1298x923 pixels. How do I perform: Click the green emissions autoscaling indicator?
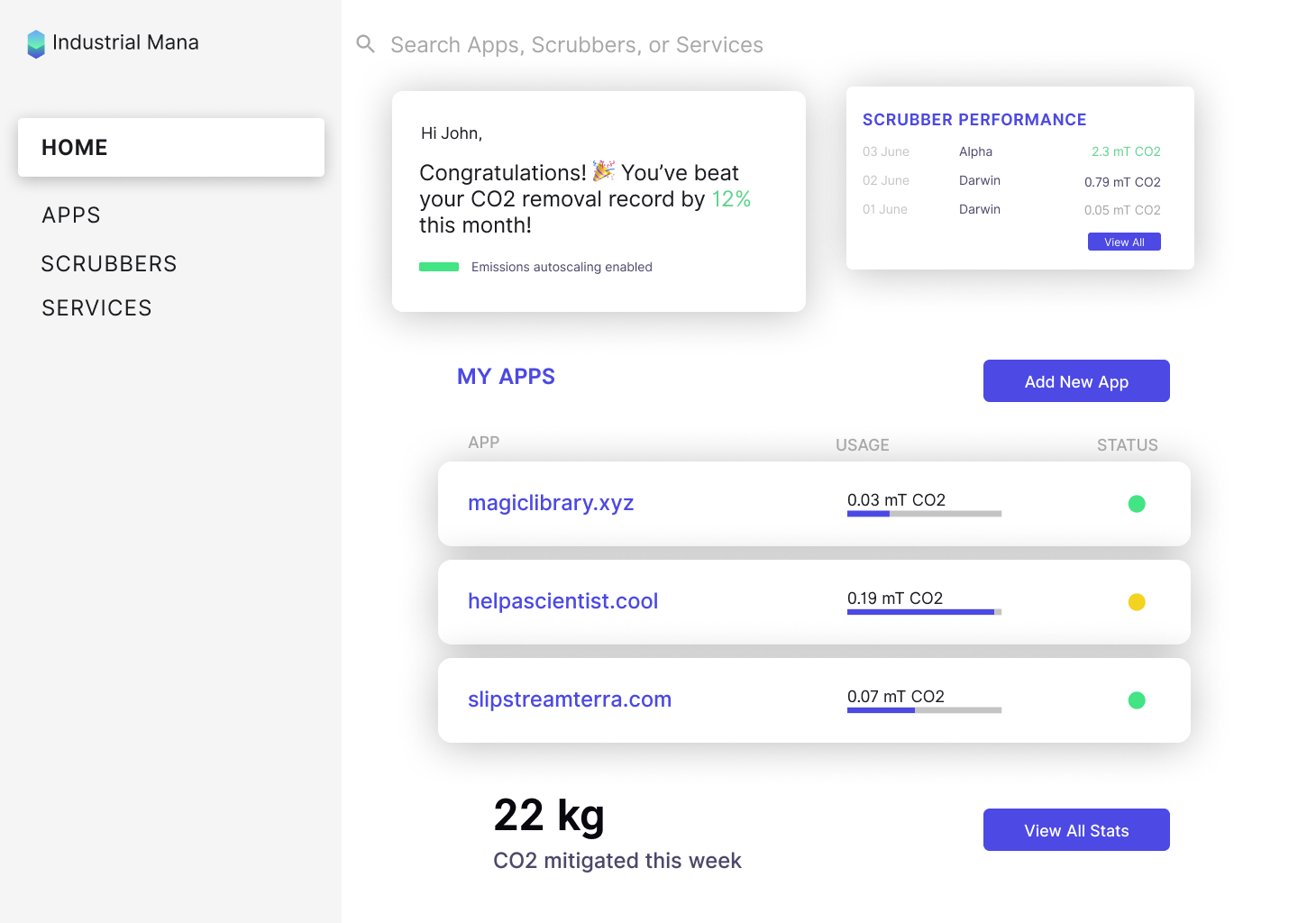coord(439,267)
